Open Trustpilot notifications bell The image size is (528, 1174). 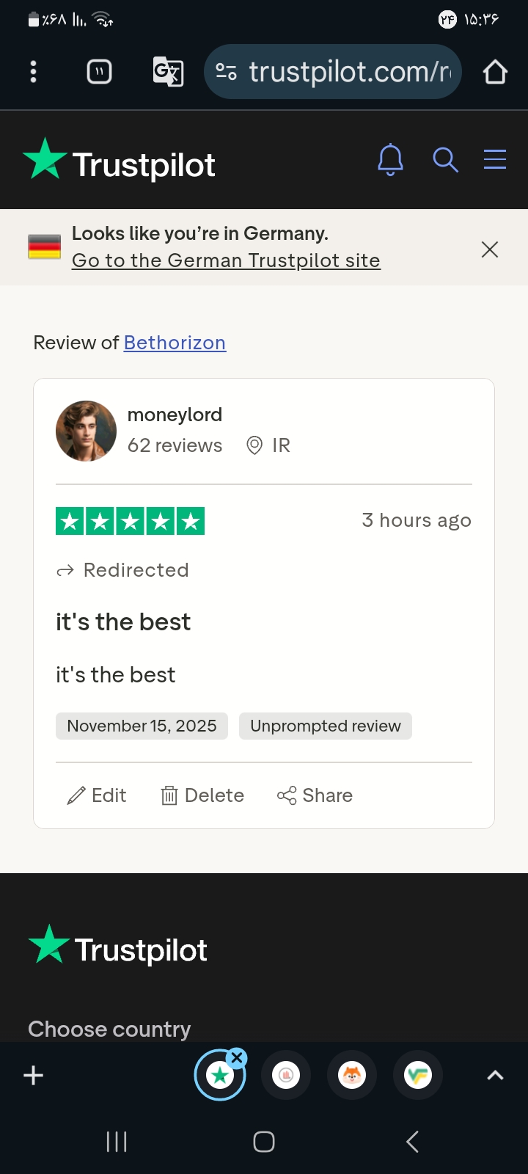pyautogui.click(x=390, y=159)
